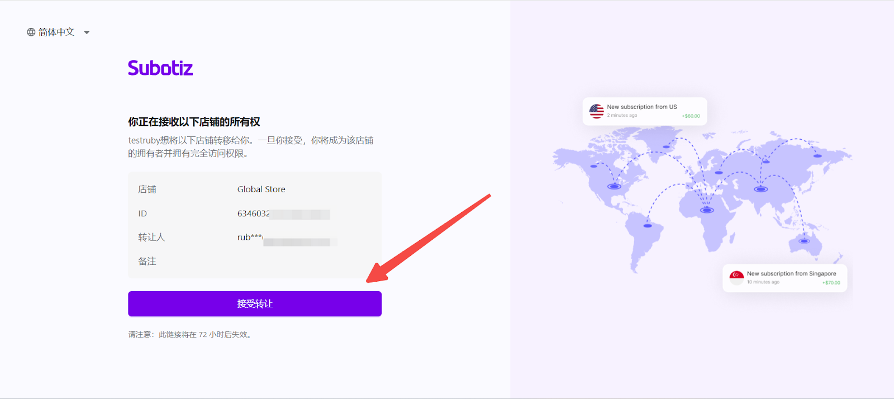Click the US flag icon
Image resolution: width=894 pixels, height=399 pixels.
point(596,111)
